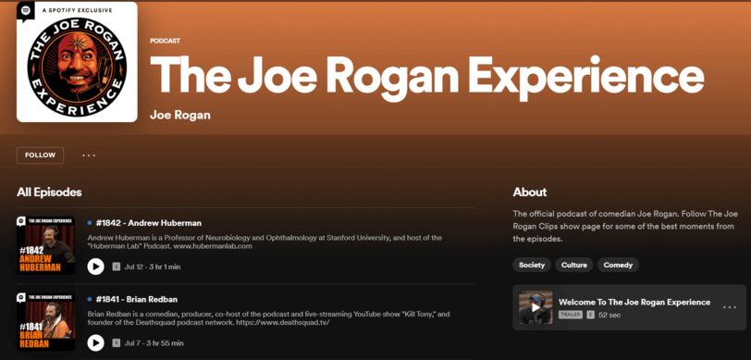Image resolution: width=751 pixels, height=360 pixels.
Task: Click the 'PODCAST' label above the title
Action: 166,41
